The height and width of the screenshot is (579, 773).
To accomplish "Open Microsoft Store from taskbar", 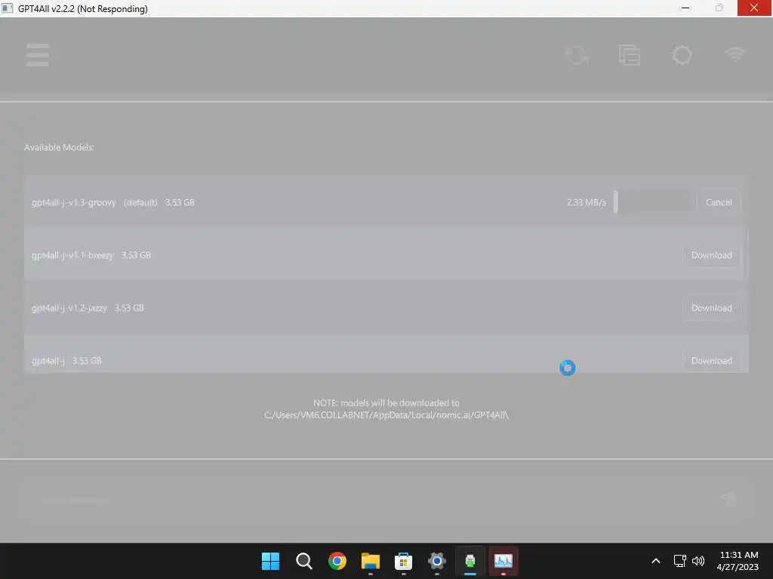I will (403, 561).
